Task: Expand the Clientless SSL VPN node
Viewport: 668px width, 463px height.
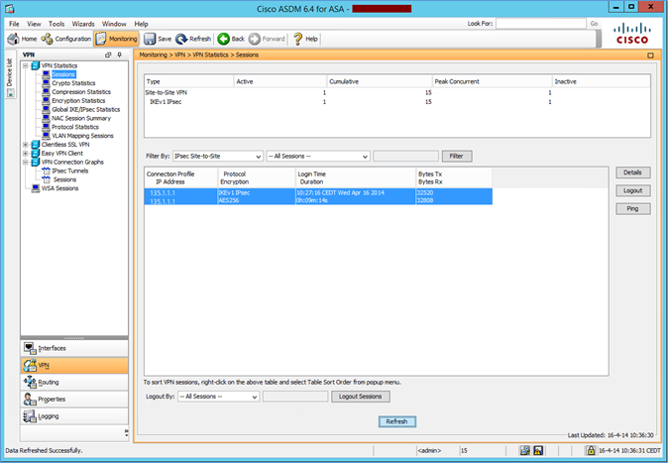Action: point(26,145)
